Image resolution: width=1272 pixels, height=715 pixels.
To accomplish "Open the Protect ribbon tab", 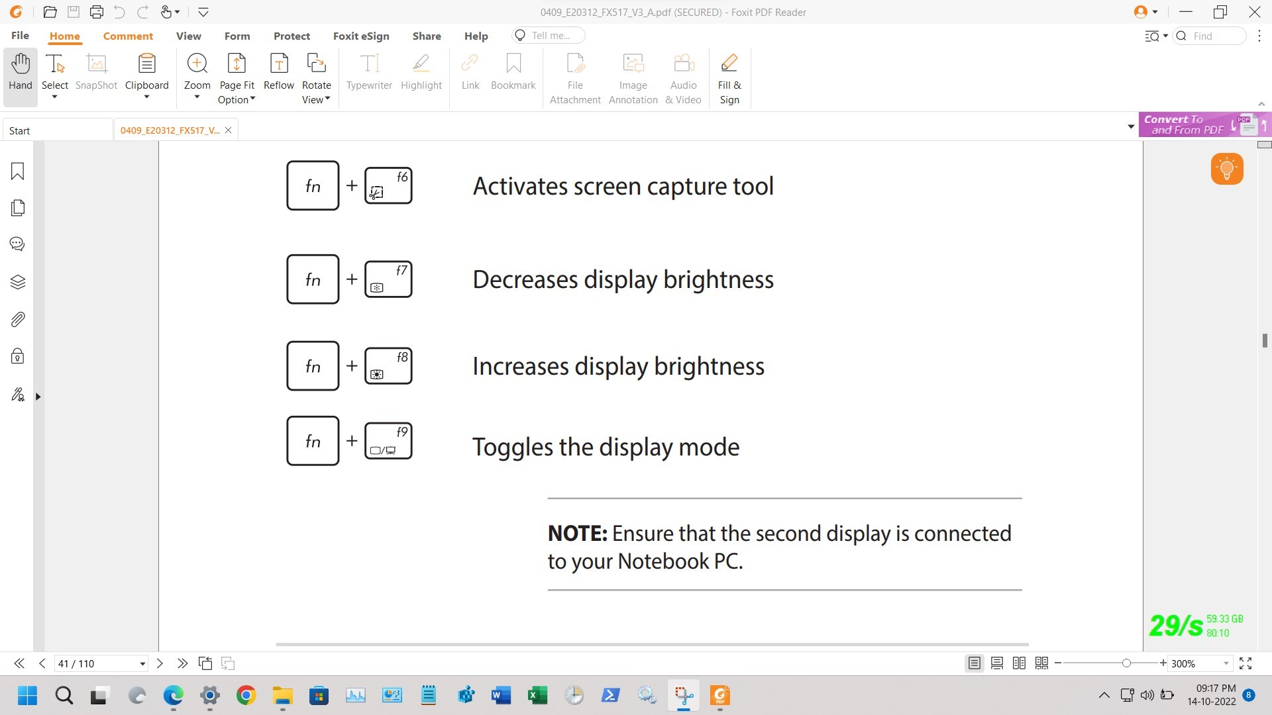I will click(291, 36).
